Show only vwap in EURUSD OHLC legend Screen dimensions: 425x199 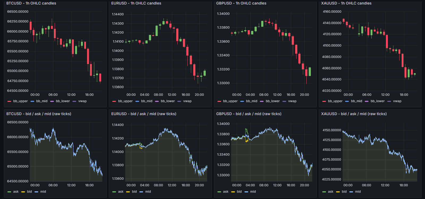187,101
